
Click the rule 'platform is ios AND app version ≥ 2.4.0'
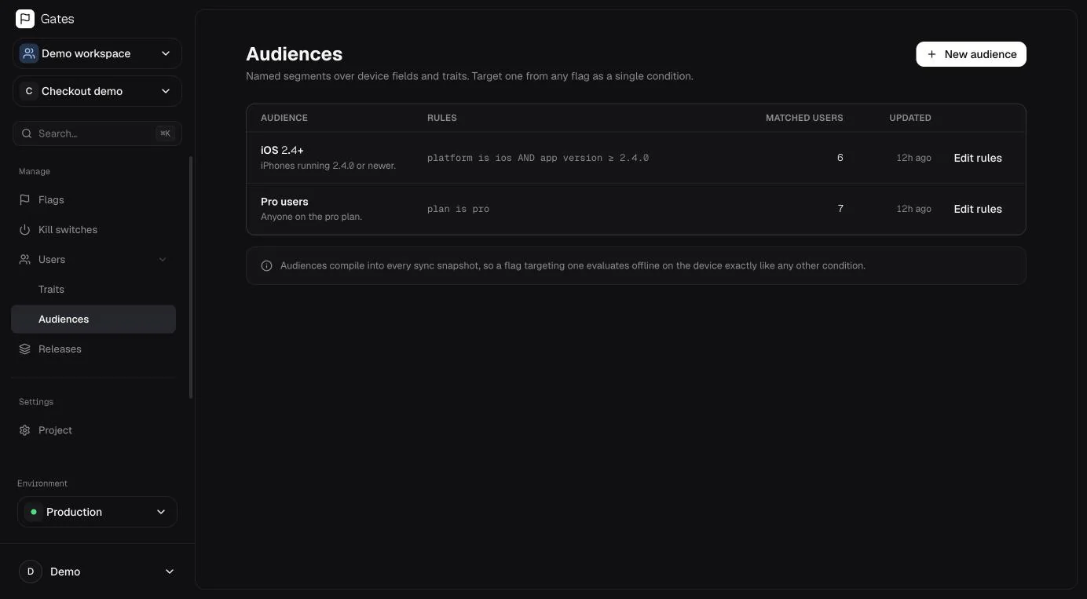tap(538, 158)
